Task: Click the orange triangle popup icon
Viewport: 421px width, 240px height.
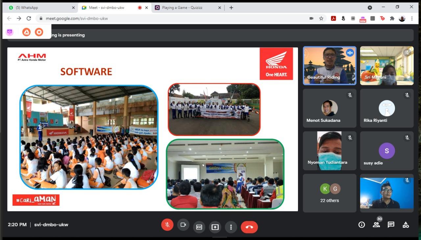Action: coord(26,32)
